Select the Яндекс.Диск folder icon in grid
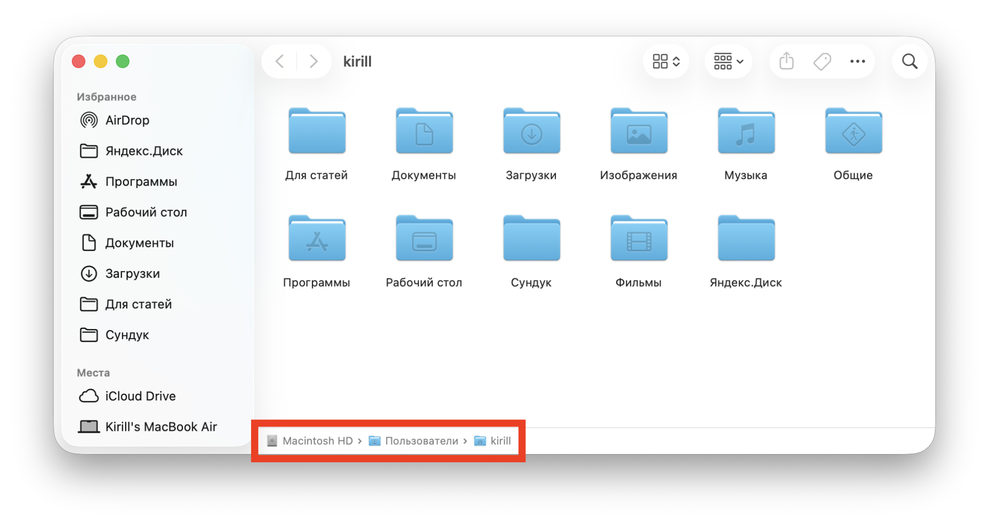The image size is (989, 525). coord(746,238)
